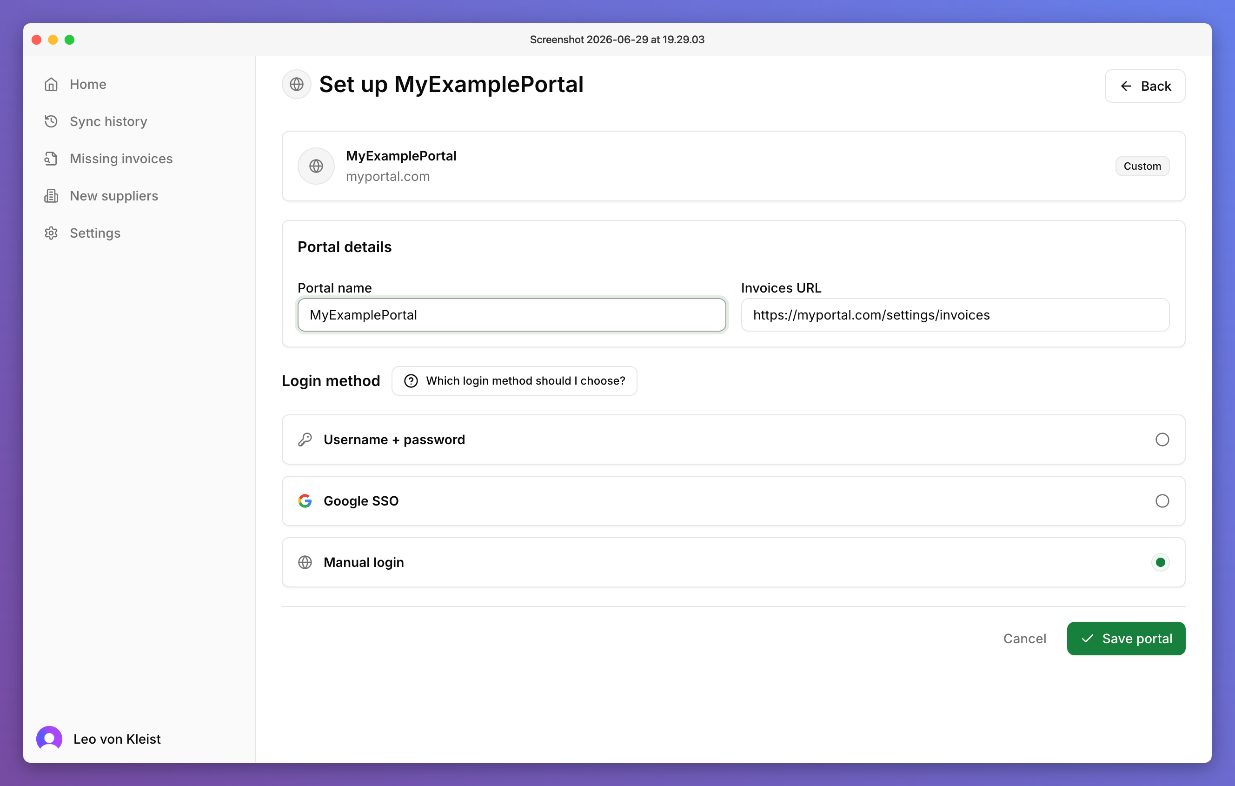
Task: Click the 'Set up MyExamplePortal' heading
Action: pos(452,84)
